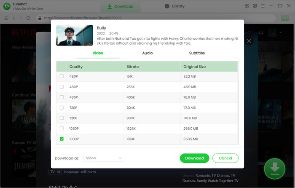
Task: Click the green video icon beside address bar
Action: 285,18
